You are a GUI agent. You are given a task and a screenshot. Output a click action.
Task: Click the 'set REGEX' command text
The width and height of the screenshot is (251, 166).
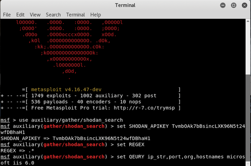tap(131, 145)
